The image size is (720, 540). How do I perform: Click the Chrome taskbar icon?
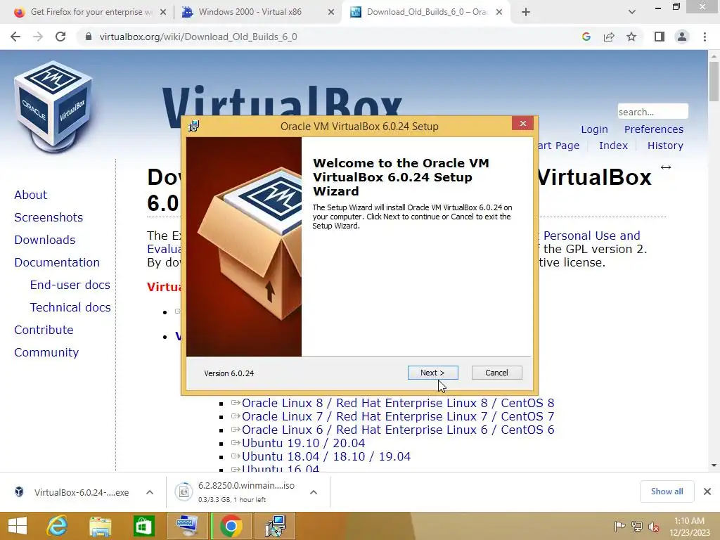(x=231, y=526)
